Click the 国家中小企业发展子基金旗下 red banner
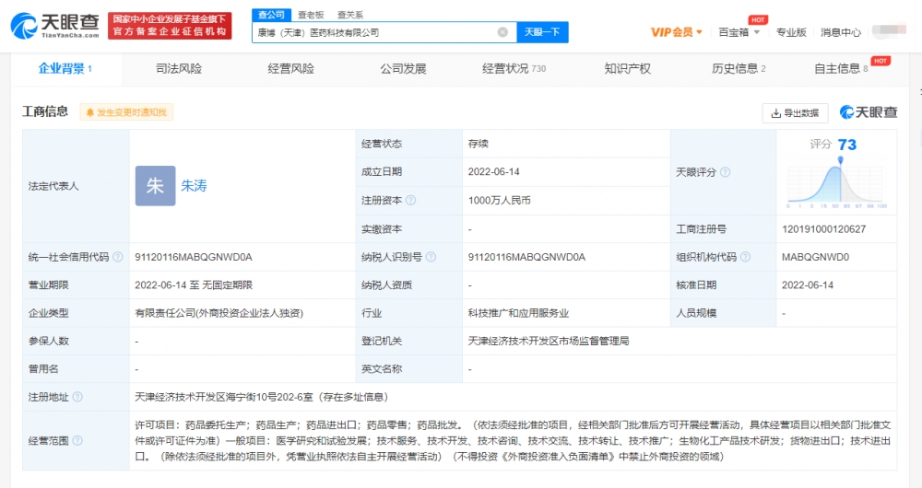 click(170, 26)
